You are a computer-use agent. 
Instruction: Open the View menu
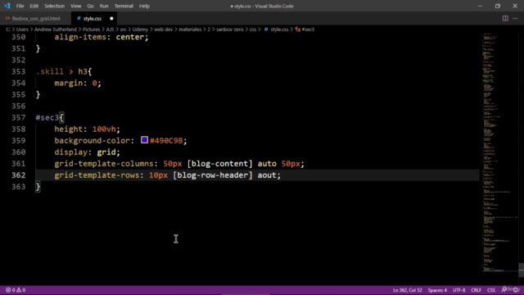[x=76, y=6]
